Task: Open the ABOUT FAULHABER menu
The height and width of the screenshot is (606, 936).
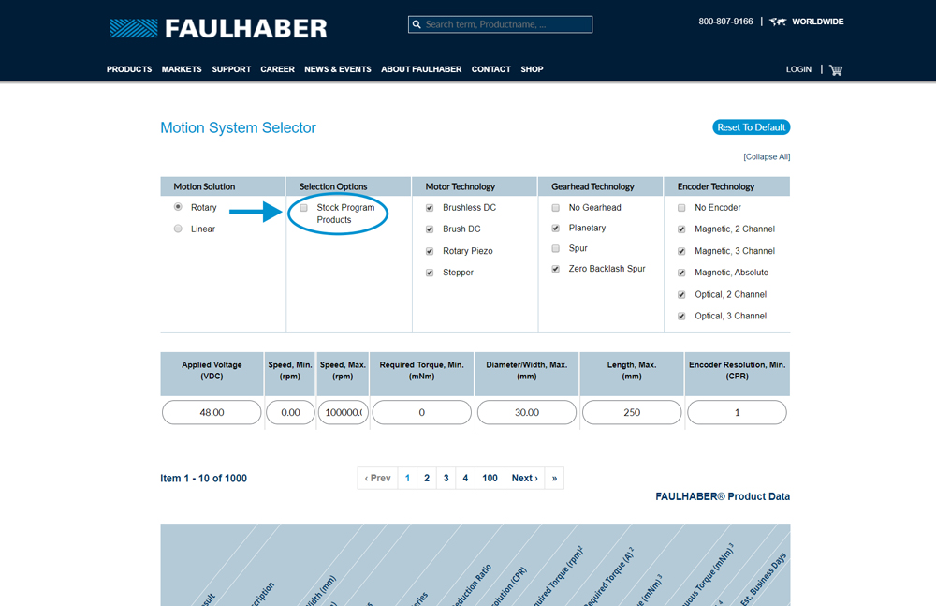Action: pos(421,69)
